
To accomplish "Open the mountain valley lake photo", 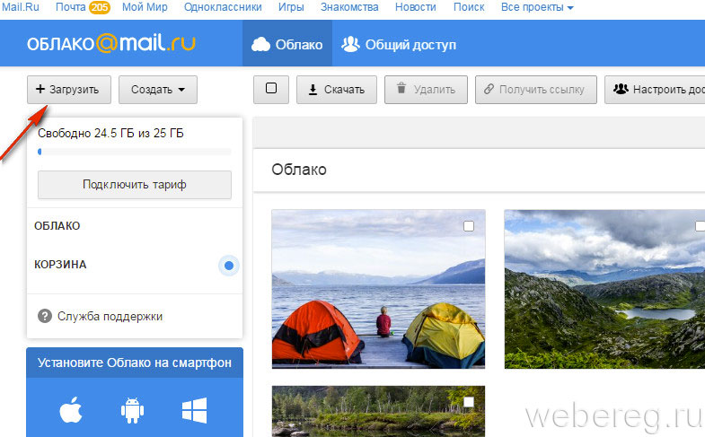I will coord(604,289).
